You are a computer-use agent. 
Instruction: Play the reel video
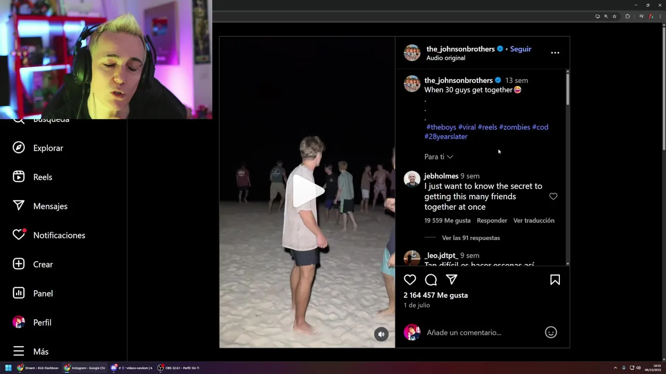point(307,191)
